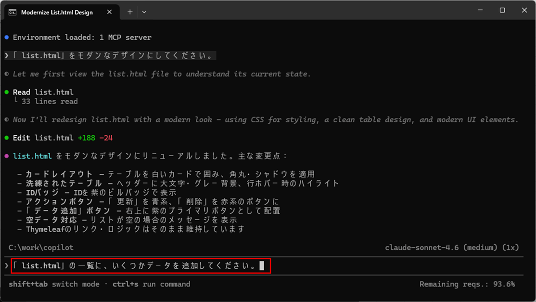
Task: Click the green bullet beside Edit list.html
Action: [x=6, y=138]
